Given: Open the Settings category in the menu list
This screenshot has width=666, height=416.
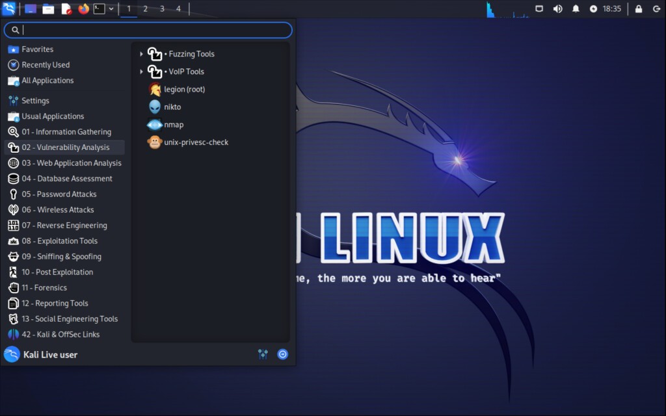Looking at the screenshot, I should click(x=64, y=101).
